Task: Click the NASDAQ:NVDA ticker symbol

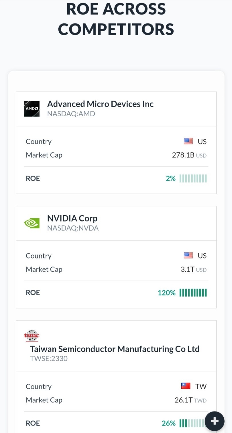Action: 73,228
